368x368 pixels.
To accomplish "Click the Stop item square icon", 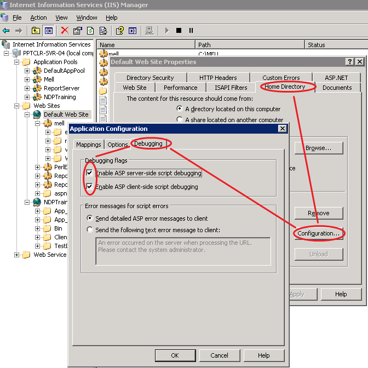I will [x=179, y=30].
